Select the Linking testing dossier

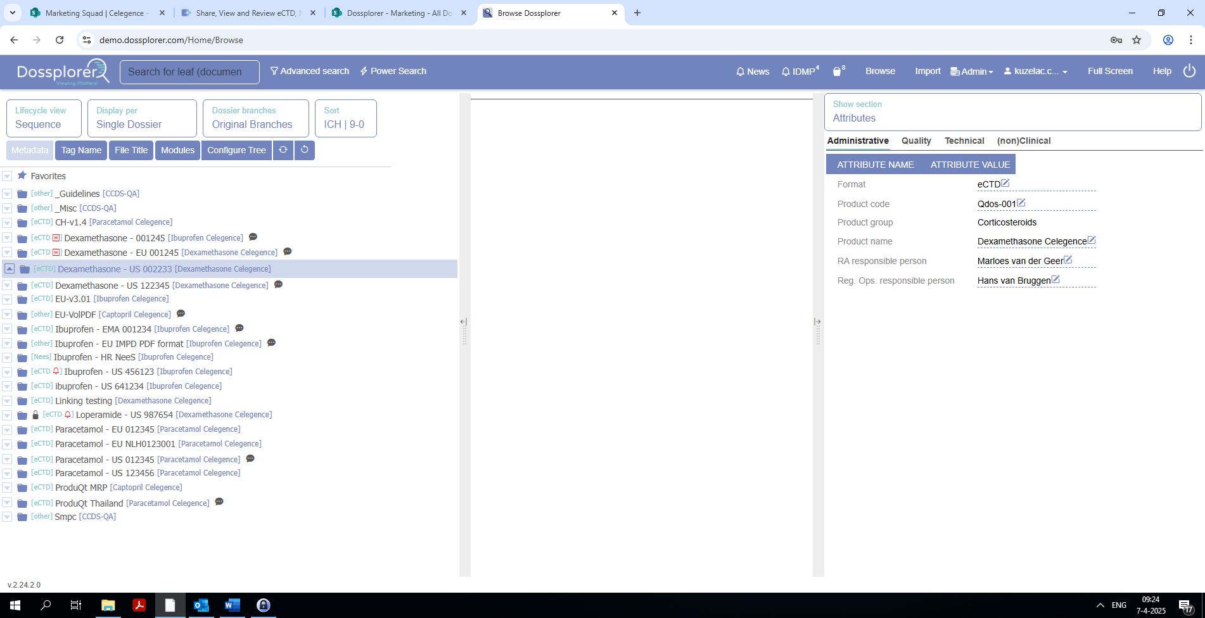(x=83, y=401)
